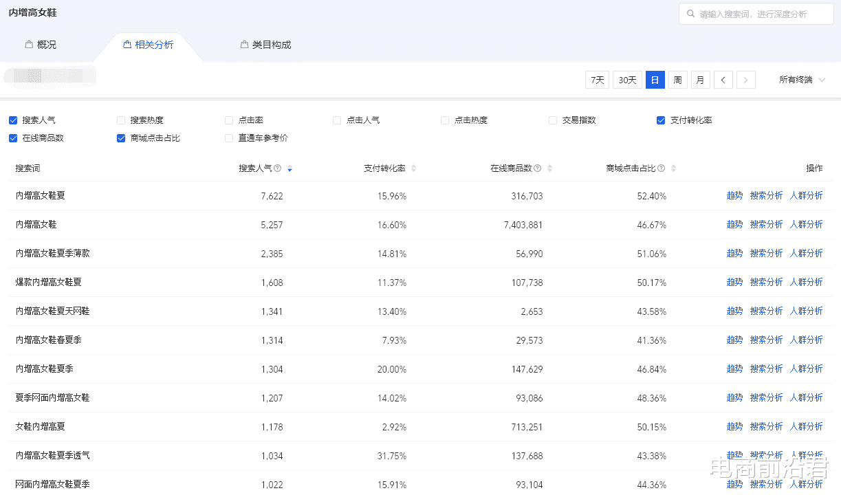The image size is (841, 495).
Task: Check the 直通车参考价 checkbox
Action: (x=229, y=138)
